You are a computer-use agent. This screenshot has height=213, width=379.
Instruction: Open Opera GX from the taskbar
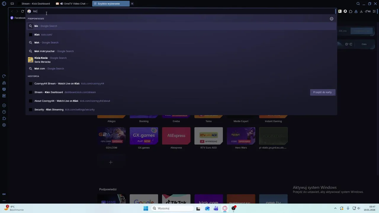point(225,208)
